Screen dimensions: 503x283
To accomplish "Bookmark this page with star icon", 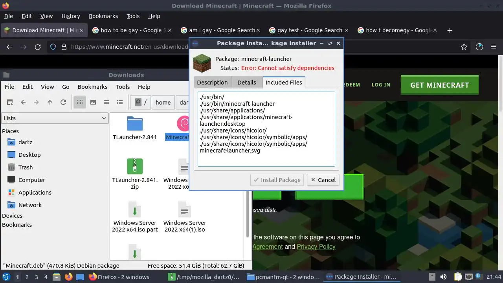I will pyautogui.click(x=464, y=47).
